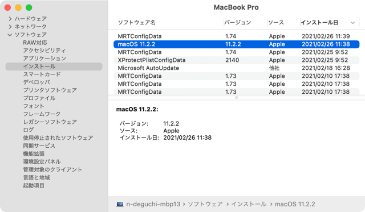Select the Microsoft AutoUpdate row
365x212 pixels.
236,68
